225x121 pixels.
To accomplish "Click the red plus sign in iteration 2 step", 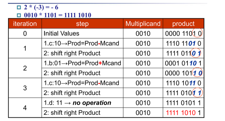I will 100,63.
